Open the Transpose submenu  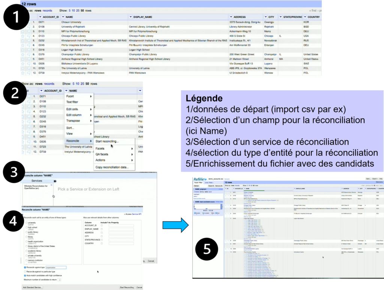pos(79,121)
